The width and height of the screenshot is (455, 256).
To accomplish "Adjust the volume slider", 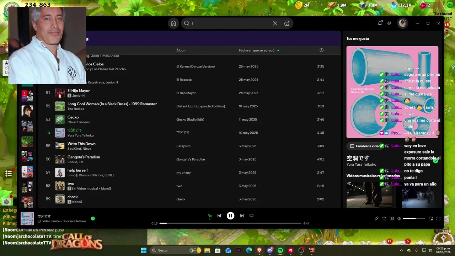I will 414,219.
